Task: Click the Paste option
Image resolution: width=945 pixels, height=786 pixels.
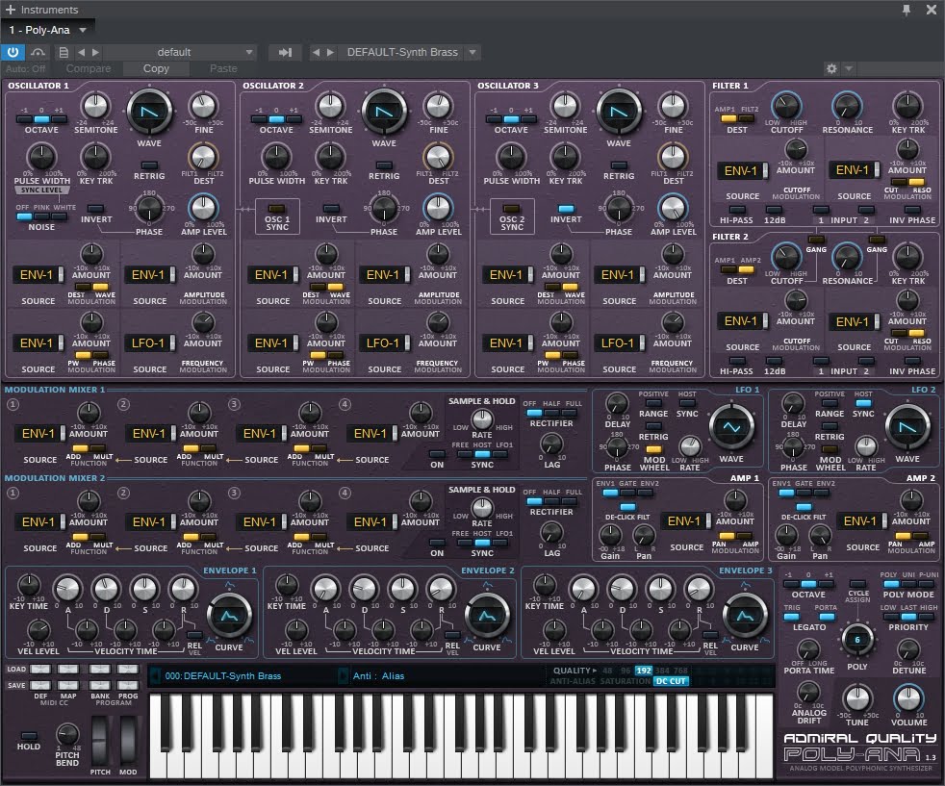Action: click(223, 68)
